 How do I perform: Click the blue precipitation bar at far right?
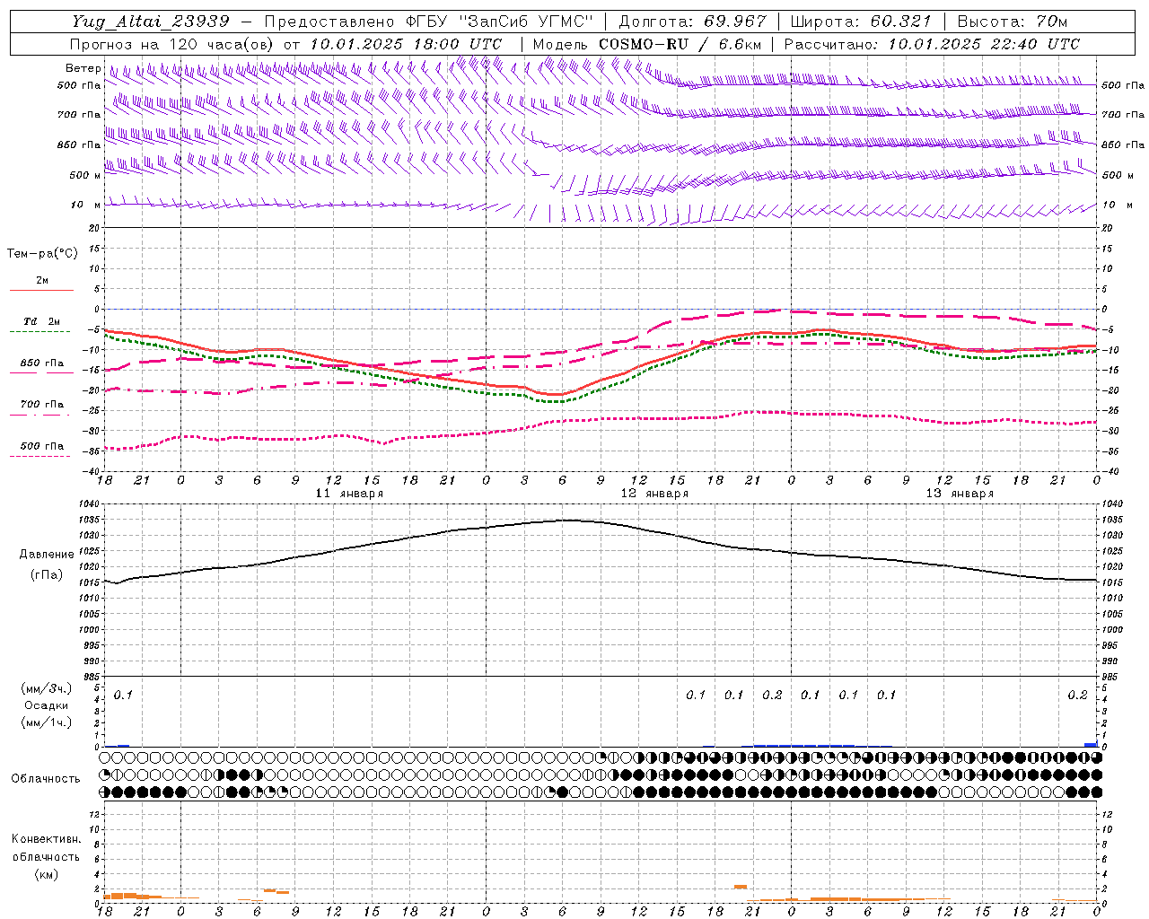tap(1091, 744)
